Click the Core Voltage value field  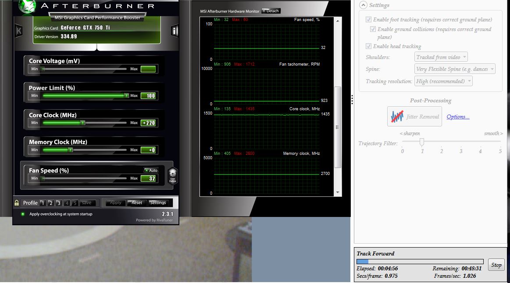[x=148, y=69]
